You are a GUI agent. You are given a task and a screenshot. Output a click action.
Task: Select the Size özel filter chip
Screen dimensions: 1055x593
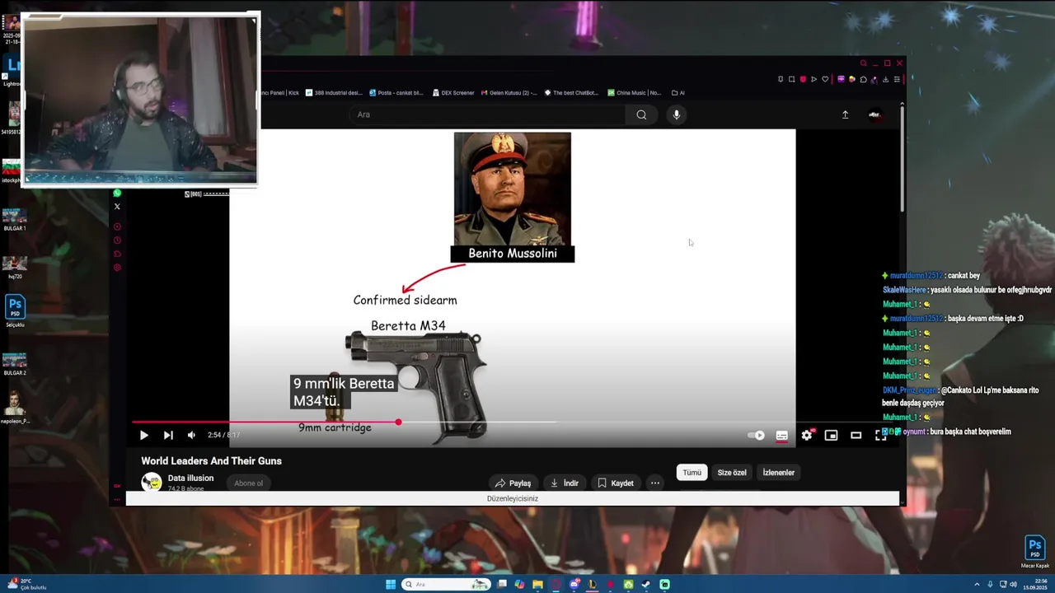(732, 473)
